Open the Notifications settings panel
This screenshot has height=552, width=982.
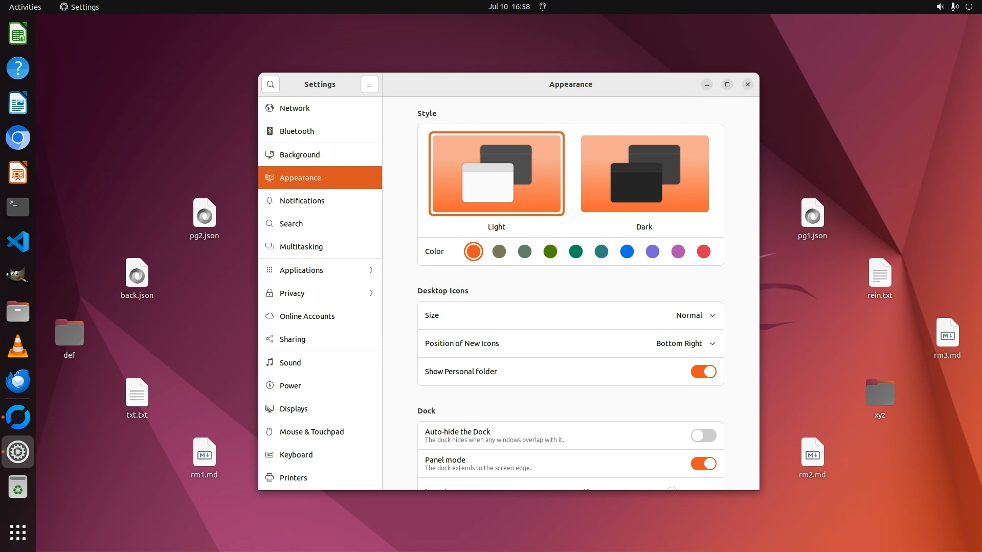(320, 200)
